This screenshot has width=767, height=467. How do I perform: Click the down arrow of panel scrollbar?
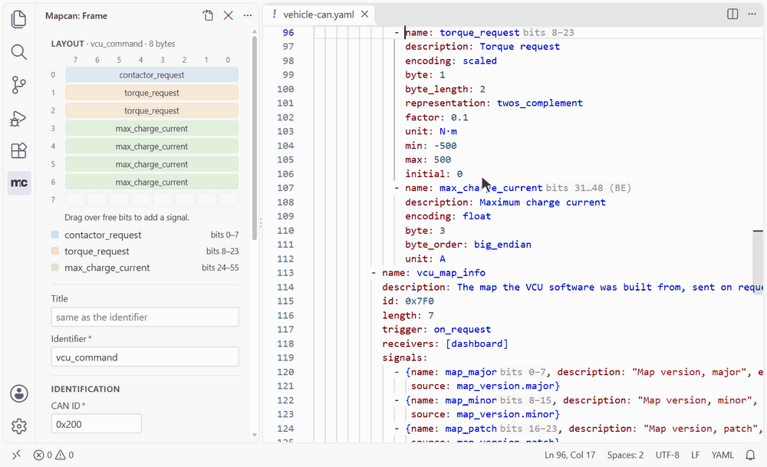(255, 435)
